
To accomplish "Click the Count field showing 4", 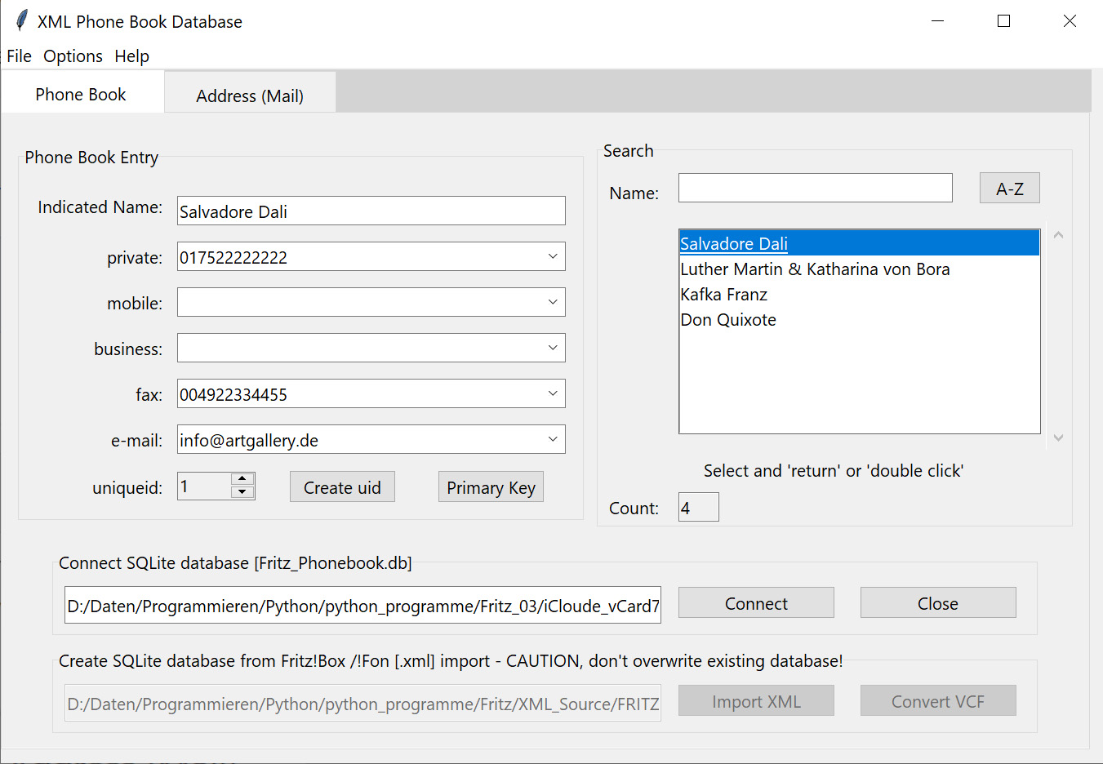I will tap(699, 507).
